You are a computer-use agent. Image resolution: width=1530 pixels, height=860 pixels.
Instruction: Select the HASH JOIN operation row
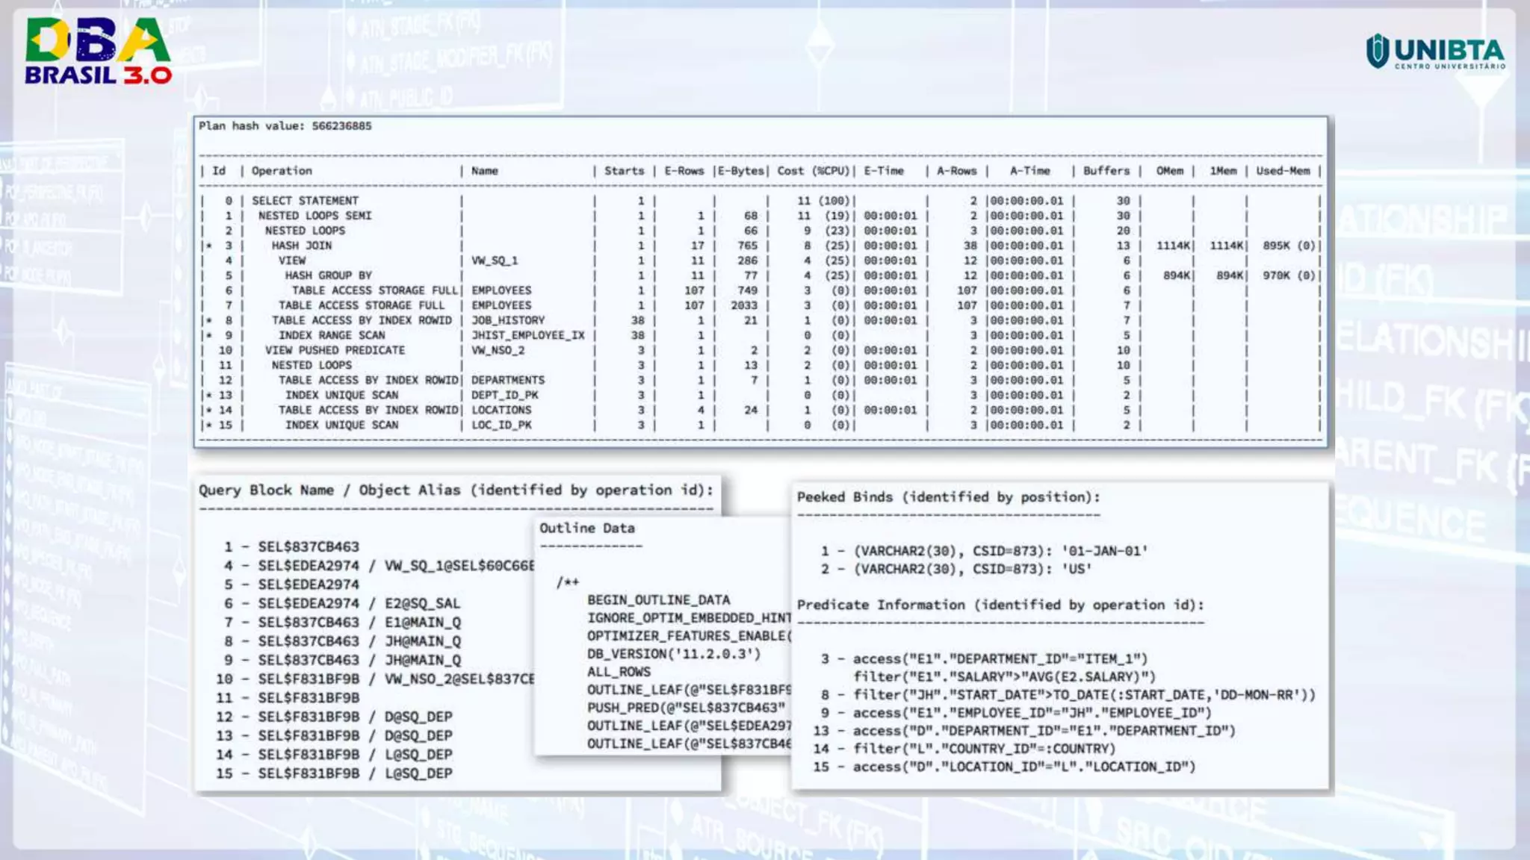(301, 246)
